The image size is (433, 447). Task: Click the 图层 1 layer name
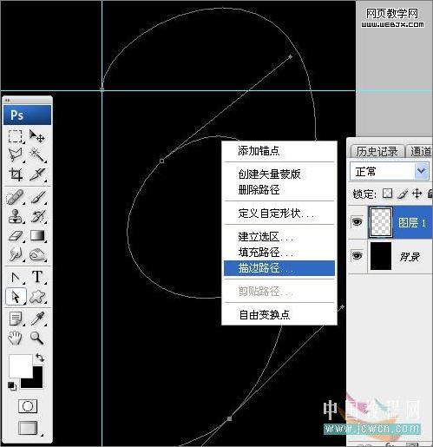click(412, 223)
